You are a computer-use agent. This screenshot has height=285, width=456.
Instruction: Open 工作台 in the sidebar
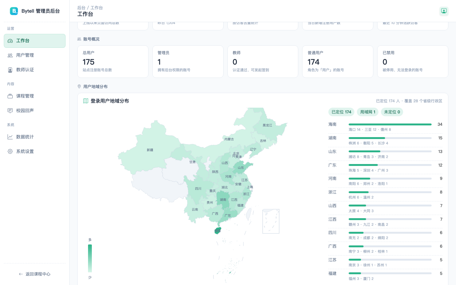(x=35, y=41)
